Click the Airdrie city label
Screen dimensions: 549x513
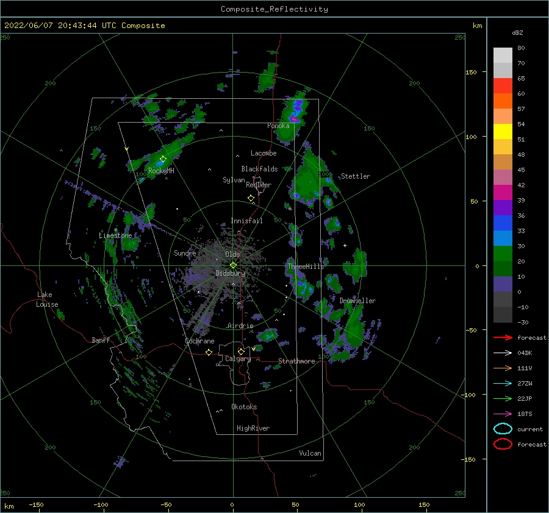240,326
